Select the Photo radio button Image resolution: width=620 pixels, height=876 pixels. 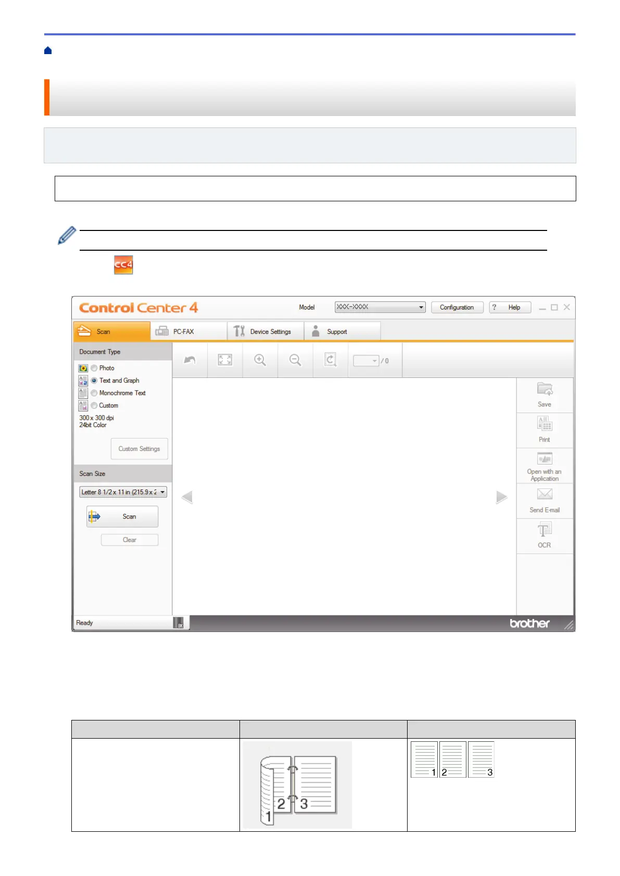[94, 368]
